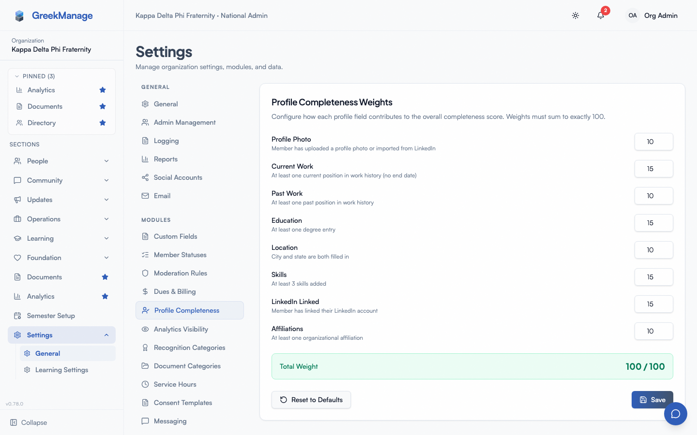The width and height of the screenshot is (697, 435).
Task: Open Learning Settings sub-item
Action: [x=68, y=370]
